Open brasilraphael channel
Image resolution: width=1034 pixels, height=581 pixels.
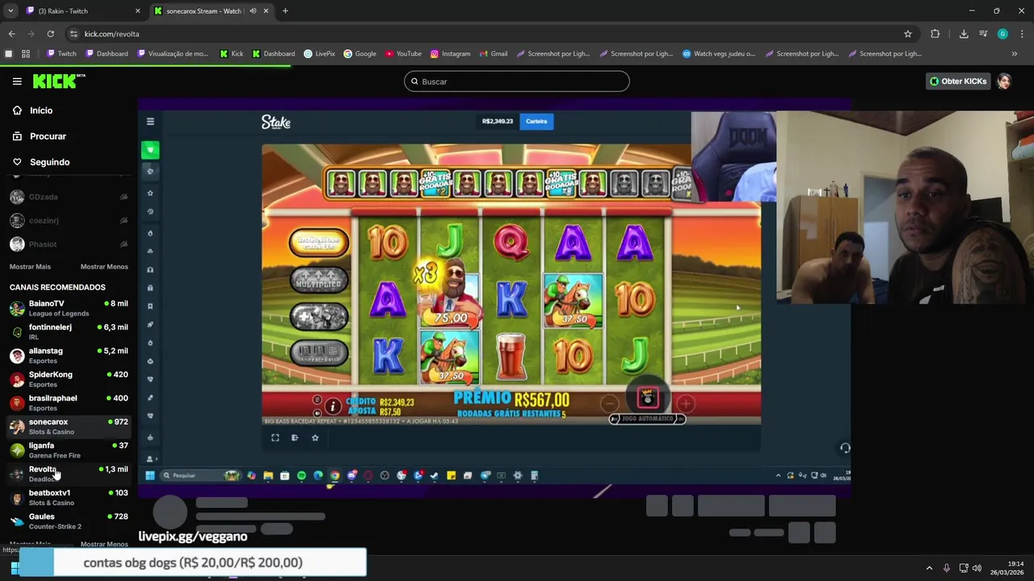click(x=69, y=403)
